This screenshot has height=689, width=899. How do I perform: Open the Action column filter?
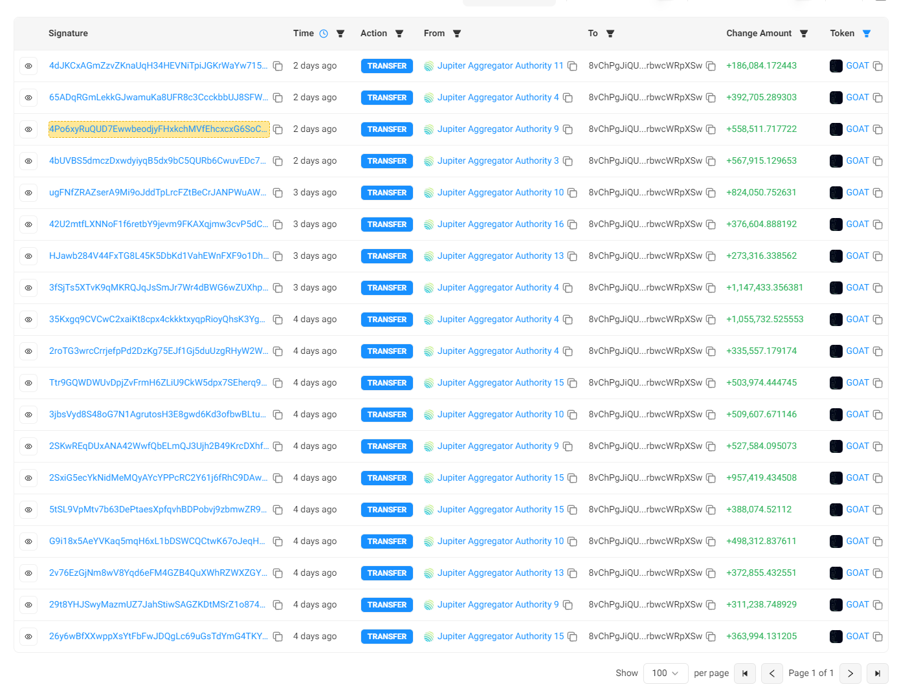pos(399,34)
